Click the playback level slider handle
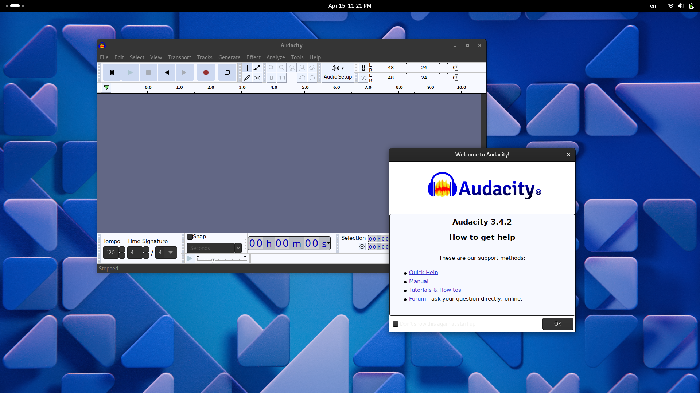 click(456, 78)
